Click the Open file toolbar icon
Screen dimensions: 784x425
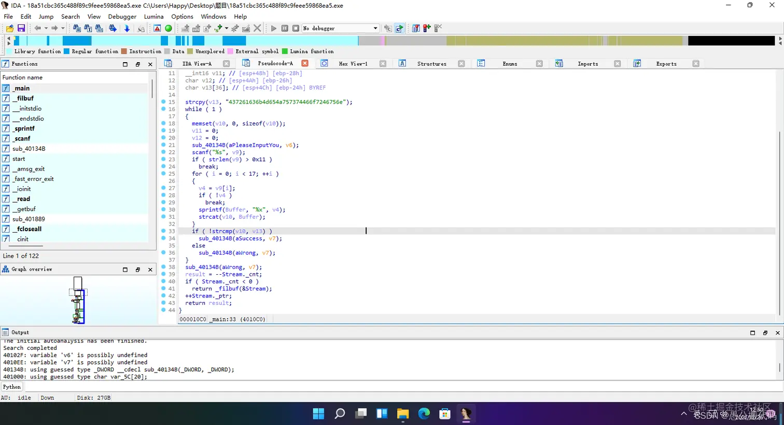[x=10, y=29]
